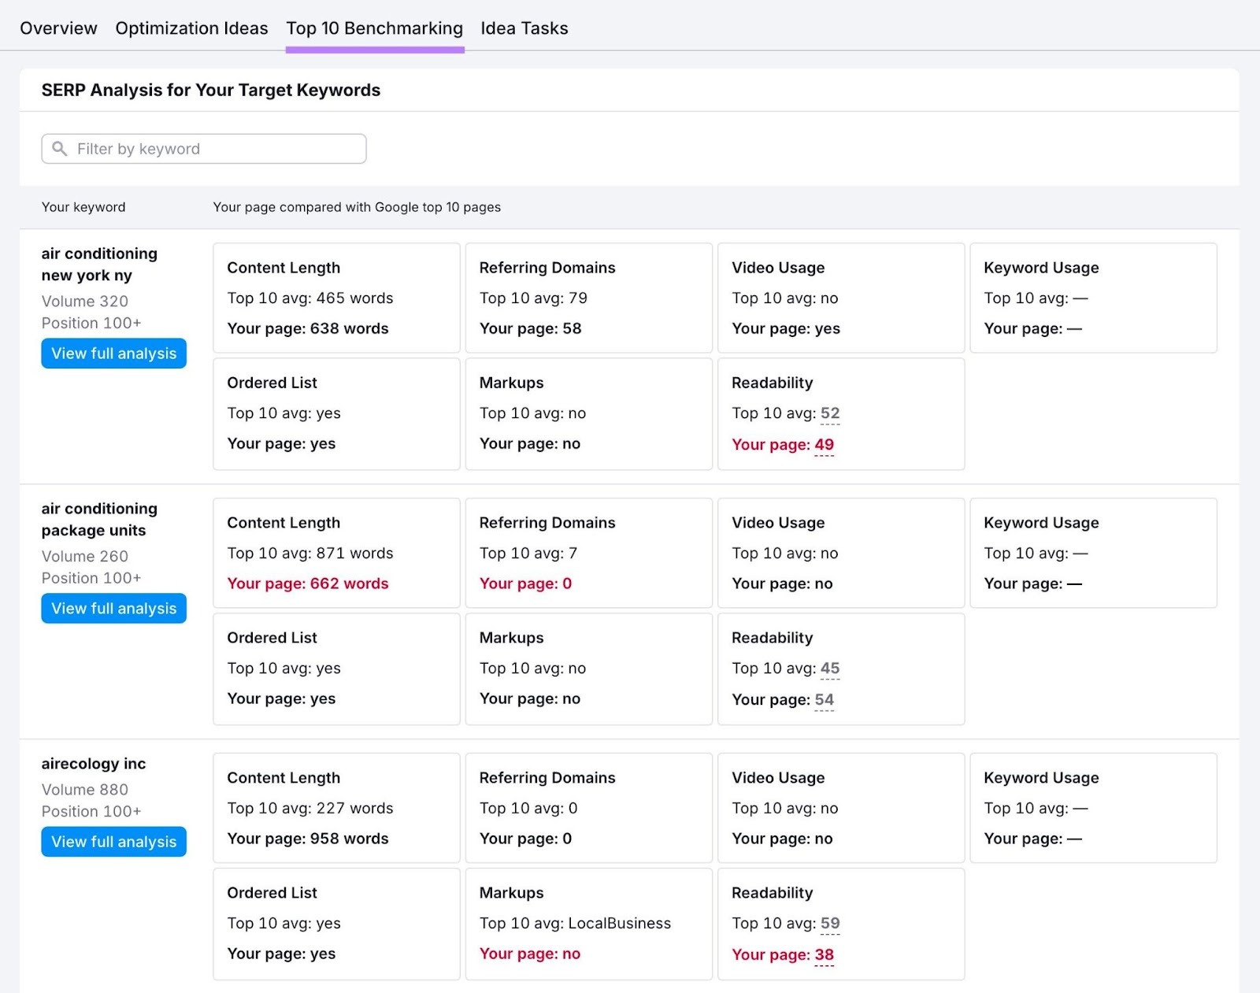This screenshot has height=993, width=1260.
Task: Select the keyword air conditioning new york ny
Action: (99, 264)
